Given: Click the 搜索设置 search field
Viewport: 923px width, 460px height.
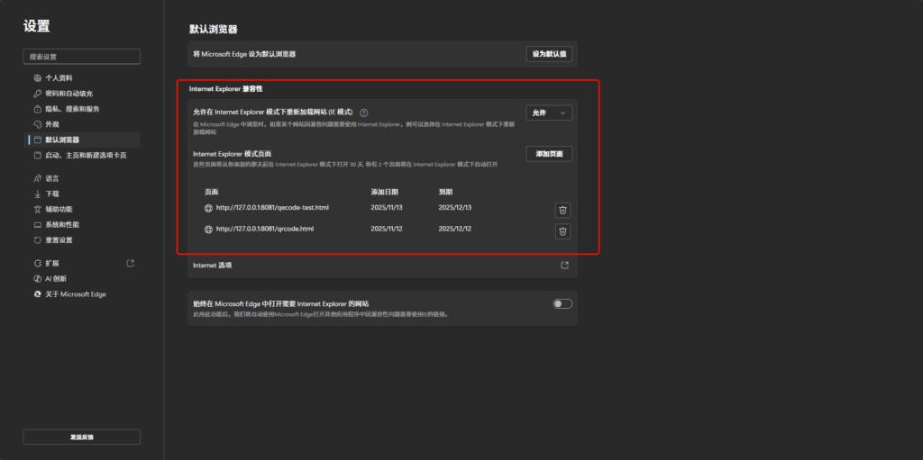Looking at the screenshot, I should [x=81, y=57].
